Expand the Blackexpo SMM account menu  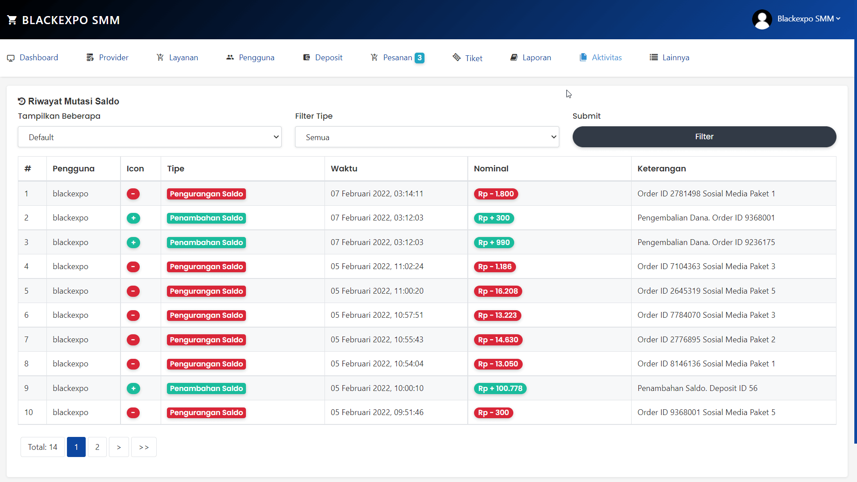[808, 19]
